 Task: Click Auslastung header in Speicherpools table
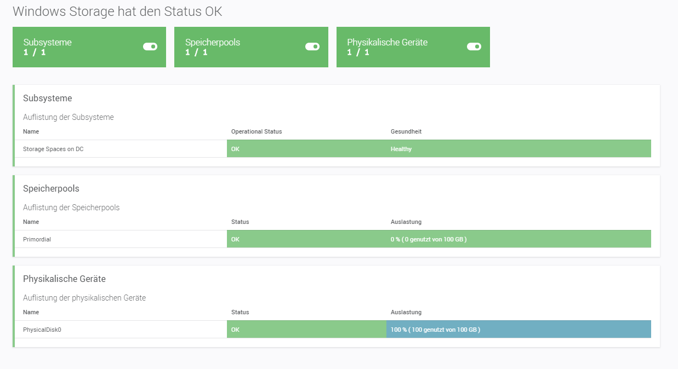point(406,222)
